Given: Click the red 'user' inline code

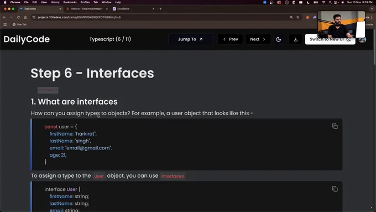Looking at the screenshot, I should 99,176.
